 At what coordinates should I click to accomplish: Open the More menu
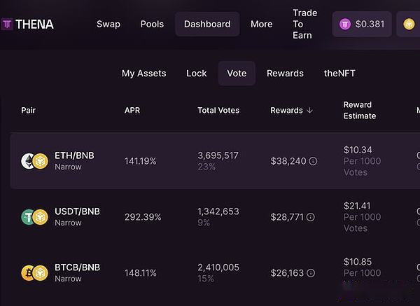[261, 24]
